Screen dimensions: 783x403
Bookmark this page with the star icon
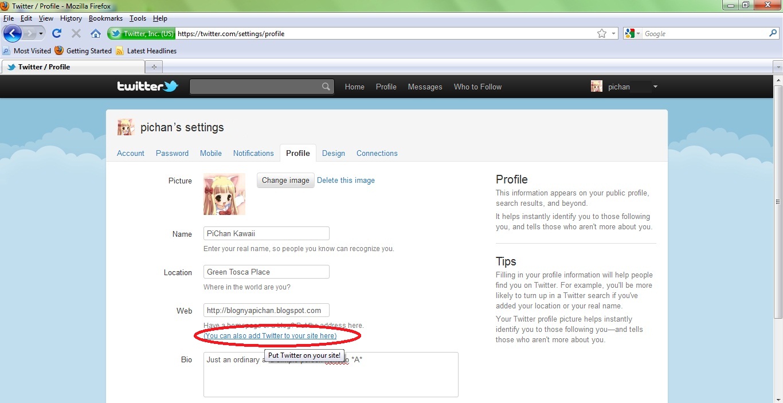(602, 34)
